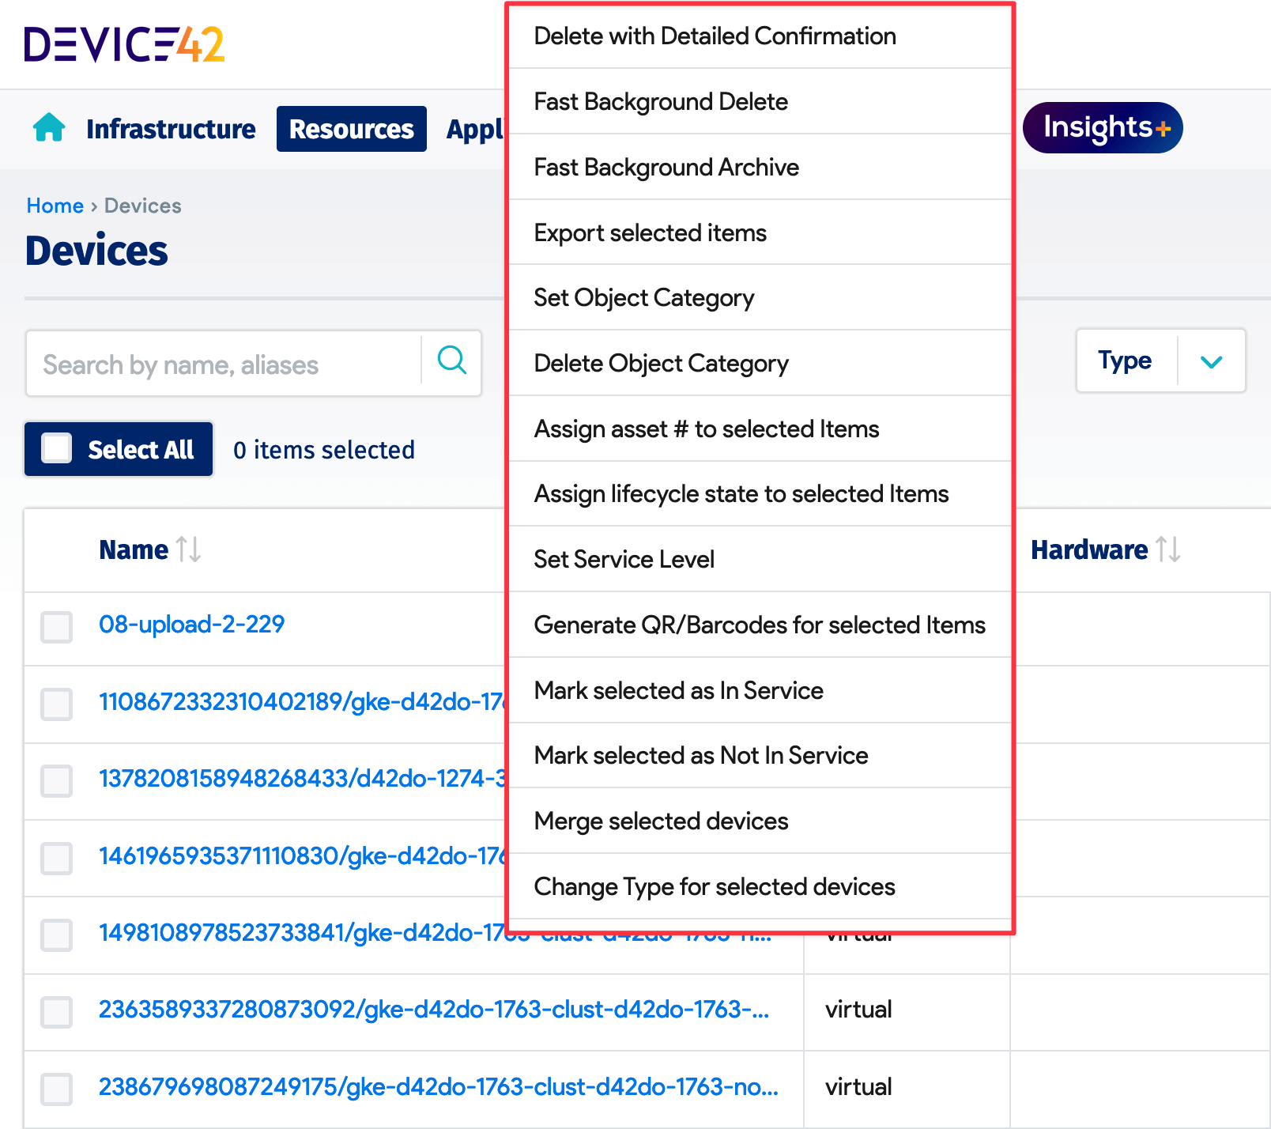
Task: Select Merge selected devices action
Action: point(662,821)
